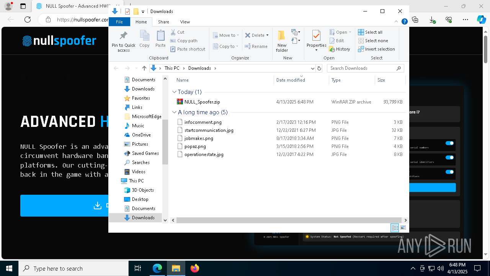Open Properties checkmark icon
The height and width of the screenshot is (276, 490).
[x=316, y=36]
